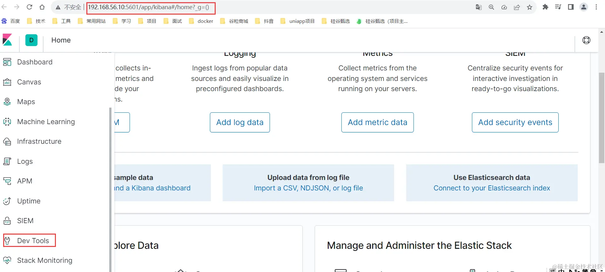Open the 面试 bookmark folder

[x=173, y=21]
